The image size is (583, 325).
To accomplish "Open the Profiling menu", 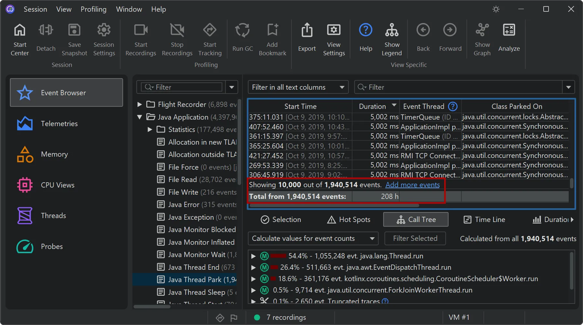I will [93, 9].
